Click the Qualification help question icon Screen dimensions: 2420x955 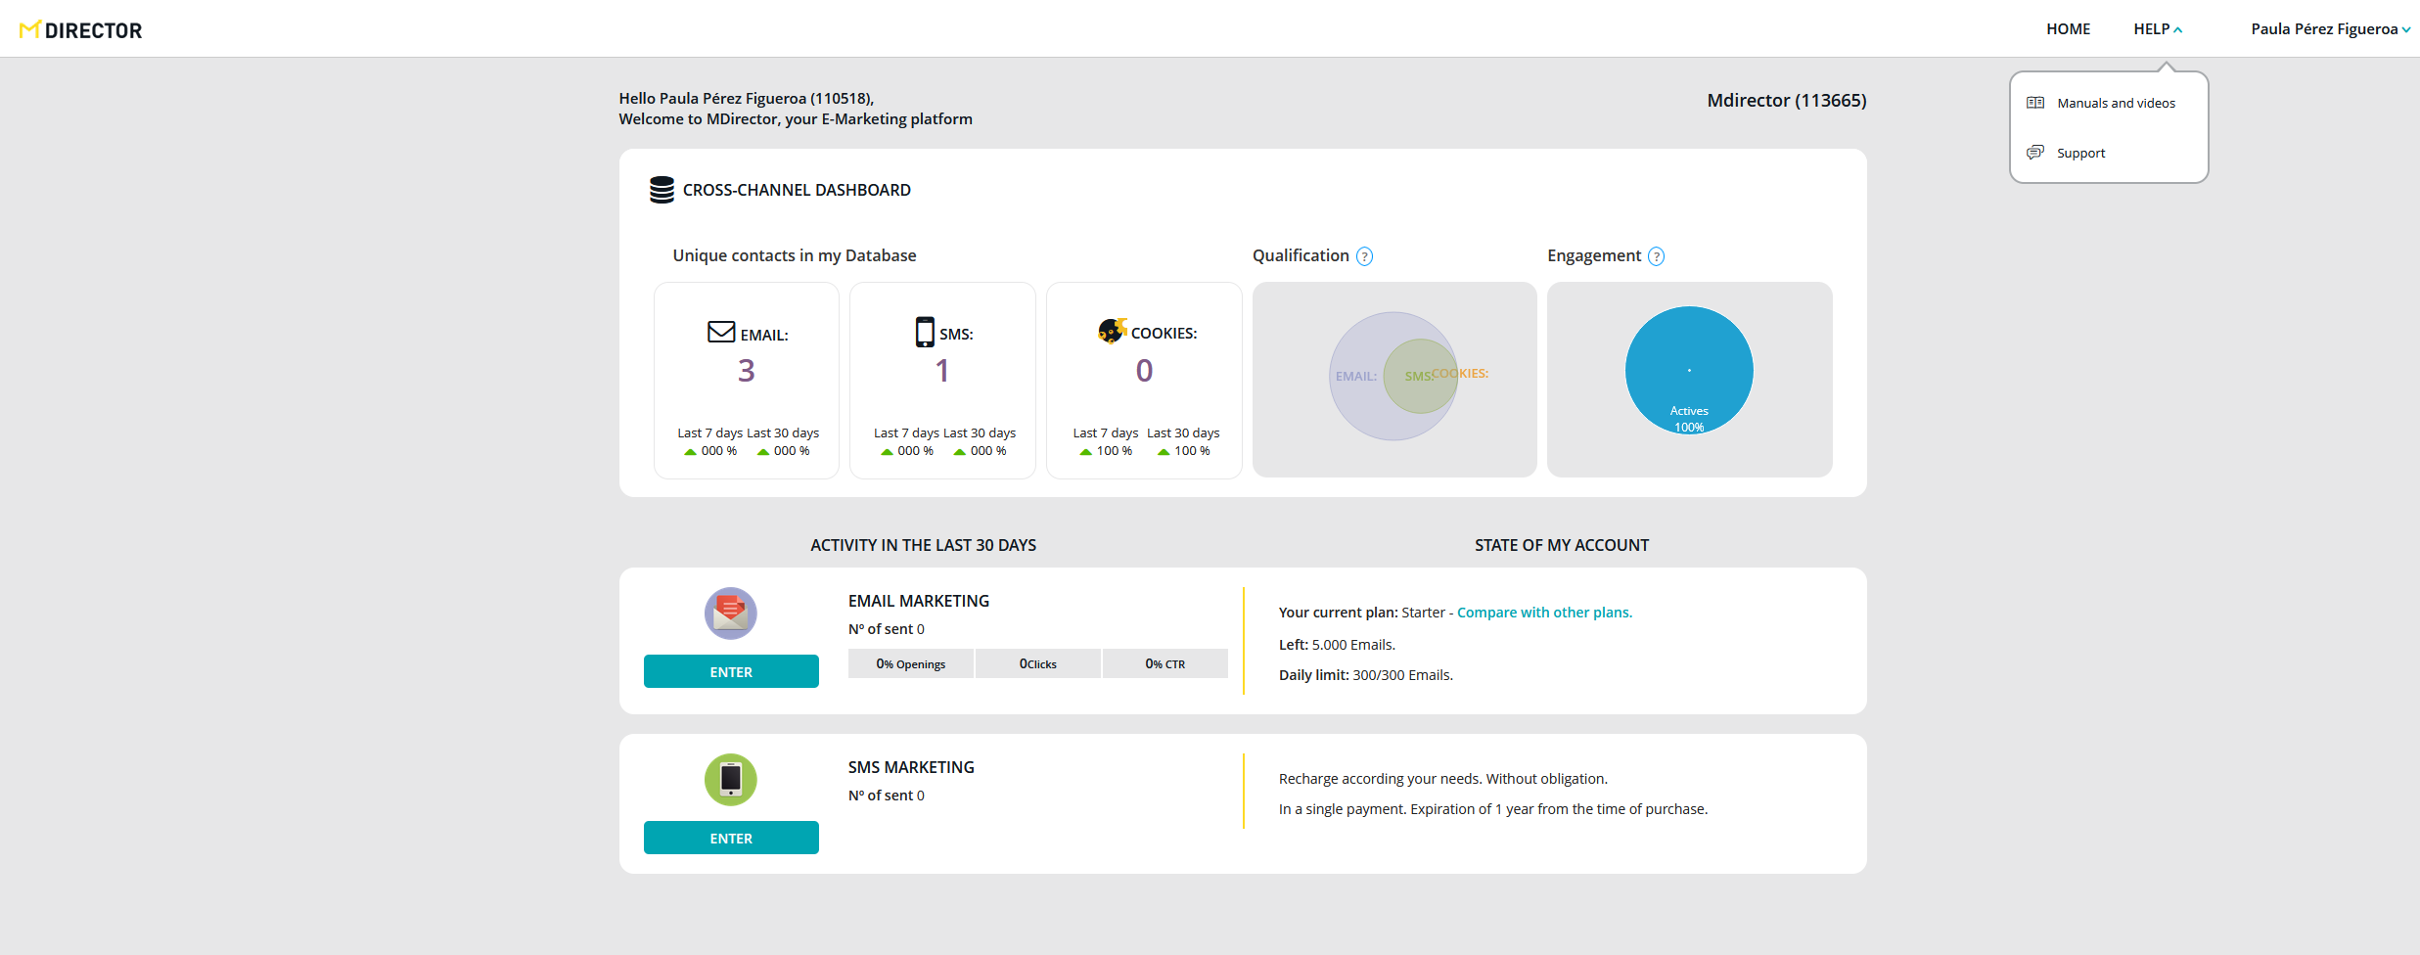pyautogui.click(x=1364, y=256)
